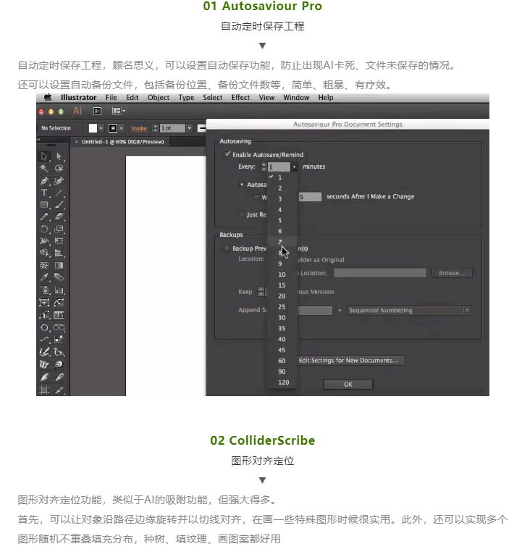Click the Append Suffix text field

click(x=314, y=310)
